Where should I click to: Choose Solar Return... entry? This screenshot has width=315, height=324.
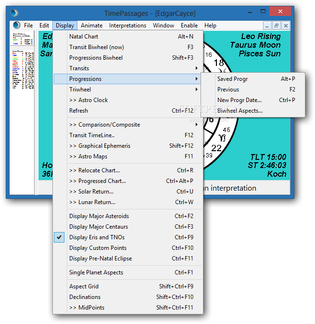[x=128, y=192]
